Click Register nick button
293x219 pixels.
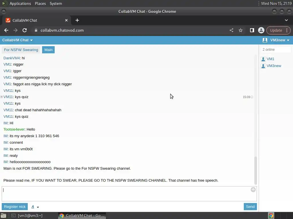pyautogui.click(x=15, y=207)
